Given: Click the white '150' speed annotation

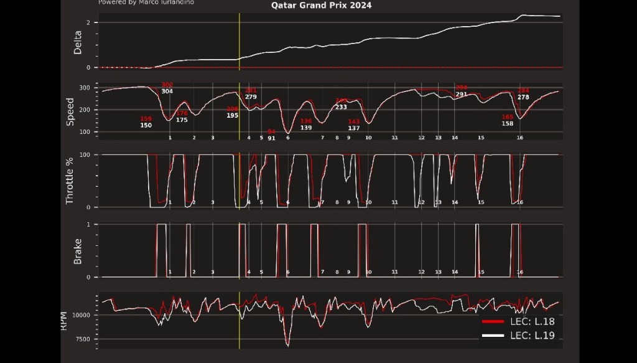Looking at the screenshot, I should 146,125.
